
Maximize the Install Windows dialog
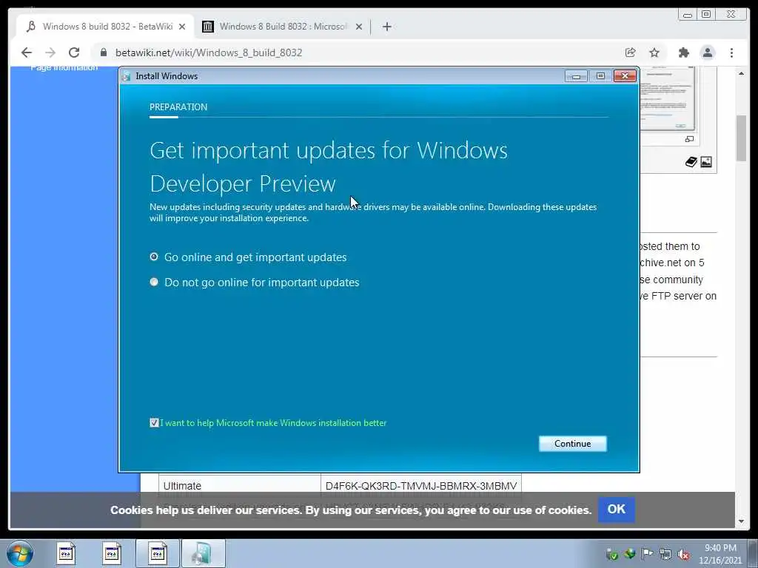(600, 76)
